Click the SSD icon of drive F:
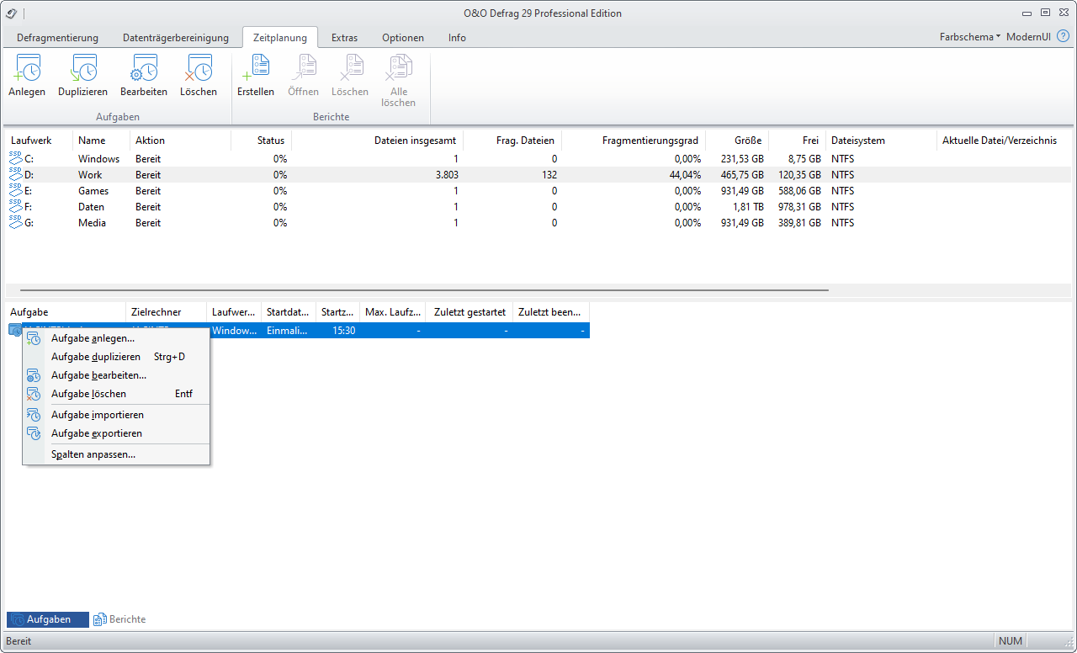 [16, 206]
